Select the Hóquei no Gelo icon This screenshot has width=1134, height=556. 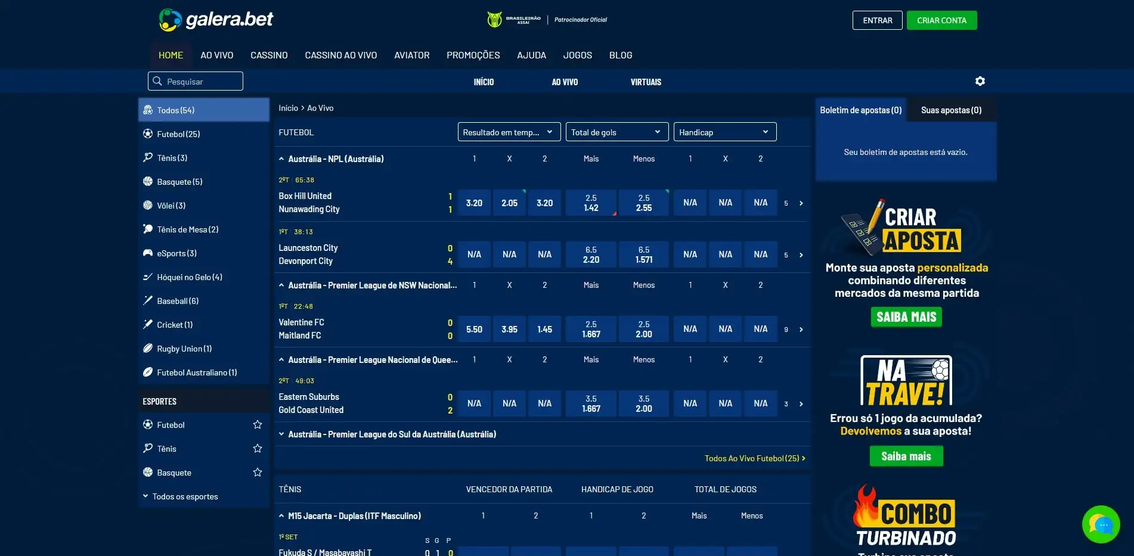pos(147,277)
